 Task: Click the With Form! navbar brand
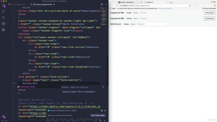pyautogui.click(x=116, y=24)
